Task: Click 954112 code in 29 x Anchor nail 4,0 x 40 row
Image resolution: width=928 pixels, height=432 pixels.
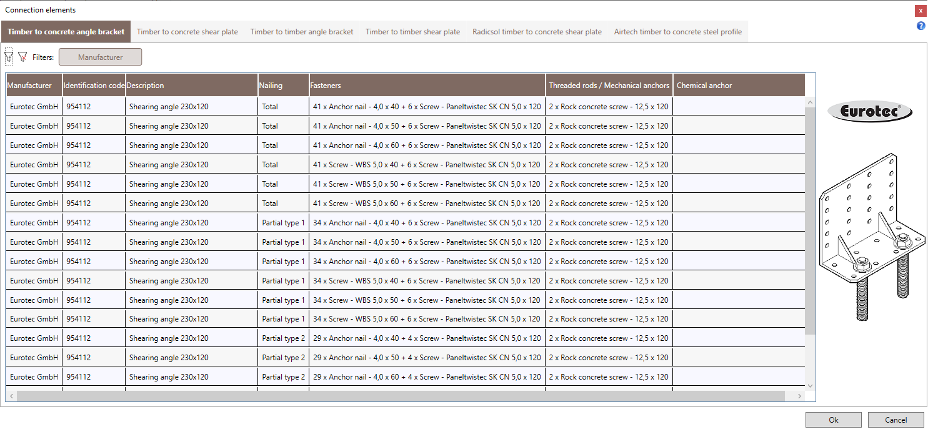Action: point(78,338)
